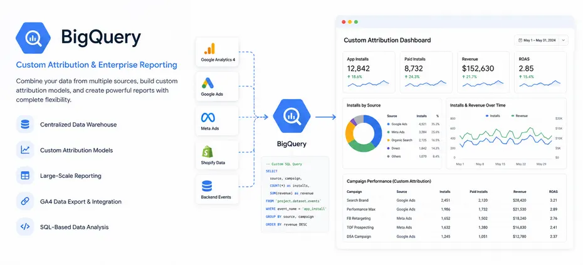Click the $28,420 revenue cell

coord(520,200)
